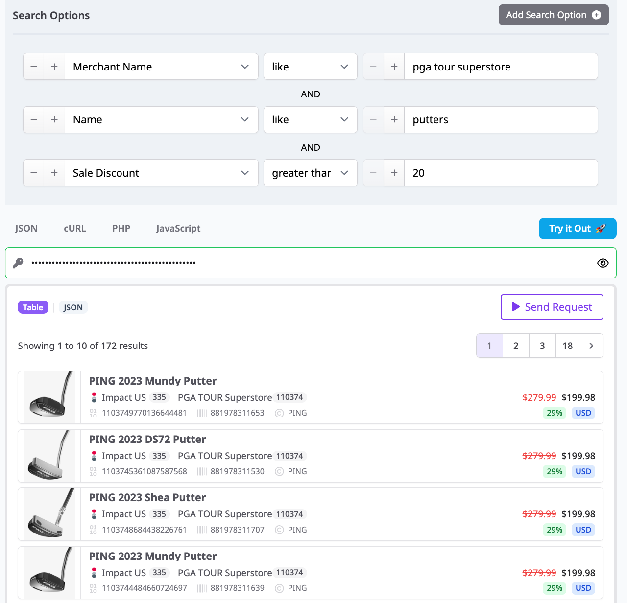Click the 110374 merchant ID badge in the Shea Putter row
Screen dimensions: 627x603
click(290, 514)
